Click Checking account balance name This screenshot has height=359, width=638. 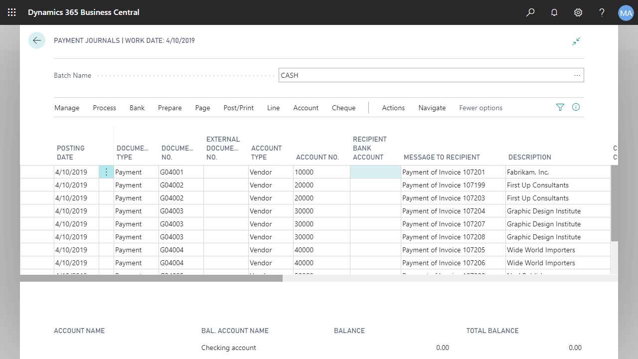point(229,348)
